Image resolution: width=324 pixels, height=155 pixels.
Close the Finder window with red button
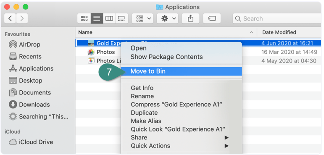click(x=7, y=7)
